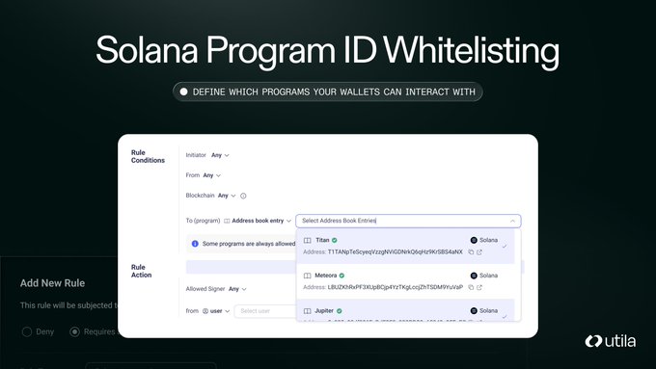Click the book icon beside Titan
Viewport: 656px width, 369px height.
click(307, 240)
